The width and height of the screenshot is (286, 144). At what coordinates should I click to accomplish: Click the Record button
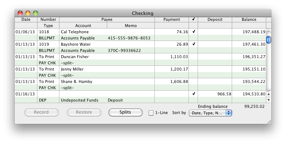(x=41, y=112)
